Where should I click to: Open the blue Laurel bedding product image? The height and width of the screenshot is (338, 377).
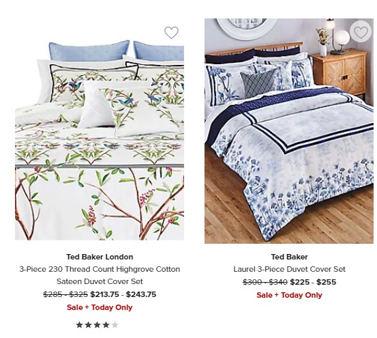pyautogui.click(x=289, y=131)
